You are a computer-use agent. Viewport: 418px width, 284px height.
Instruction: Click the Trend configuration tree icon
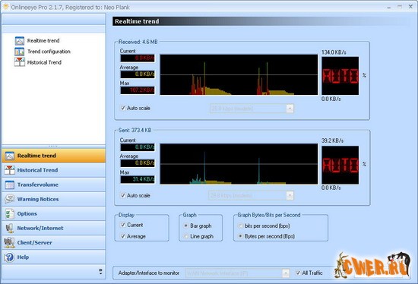click(20, 52)
